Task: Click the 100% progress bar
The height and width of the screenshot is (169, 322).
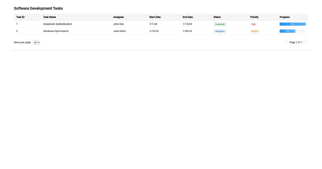Action: tap(292, 24)
